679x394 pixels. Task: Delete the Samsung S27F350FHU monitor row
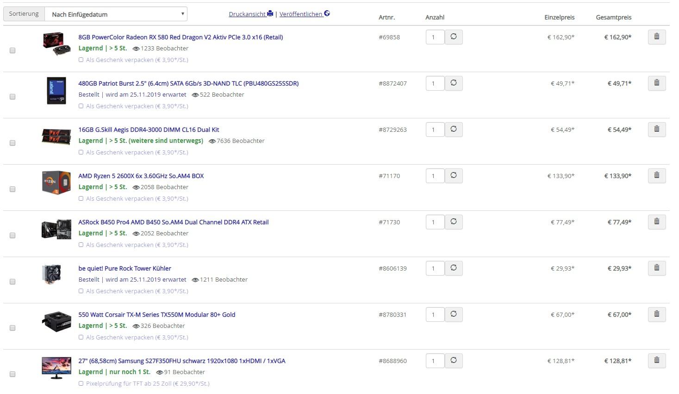click(x=656, y=361)
